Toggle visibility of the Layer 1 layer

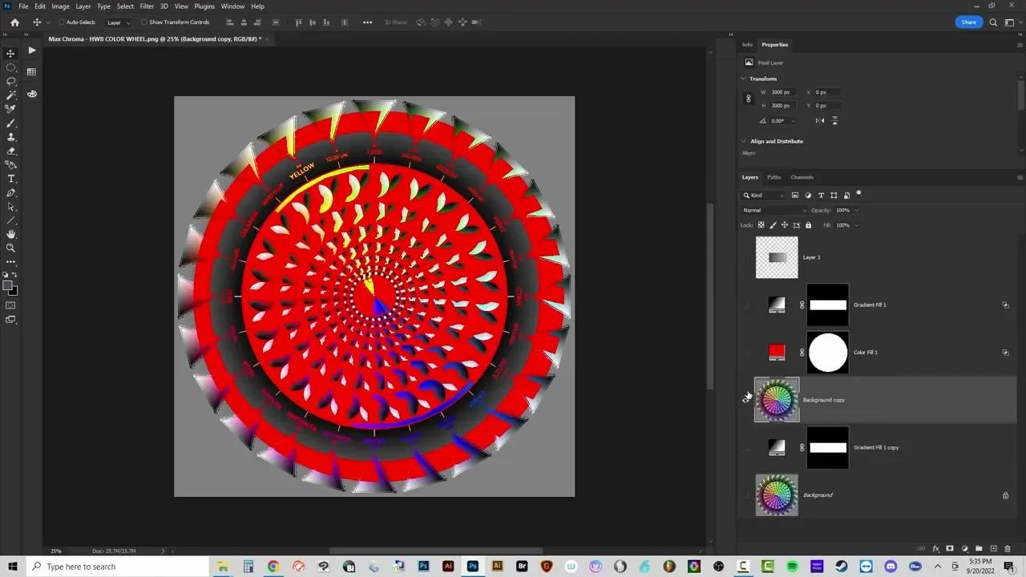point(746,257)
